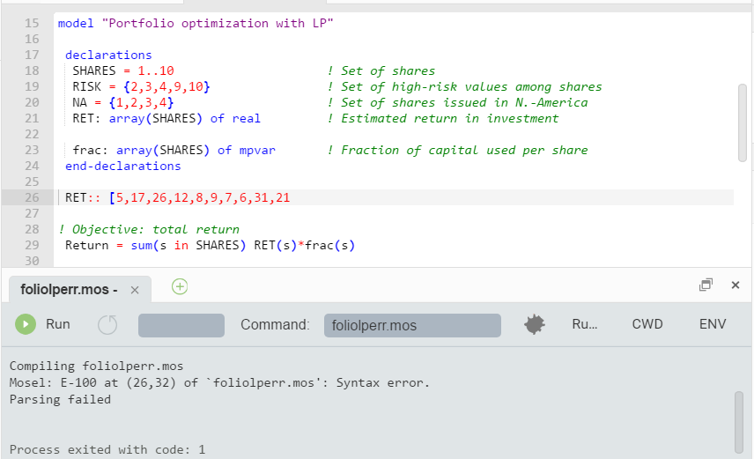The width and height of the screenshot is (754, 459).
Task: Click comment 'Set of shares issued in N.-America'
Action: coord(464,102)
